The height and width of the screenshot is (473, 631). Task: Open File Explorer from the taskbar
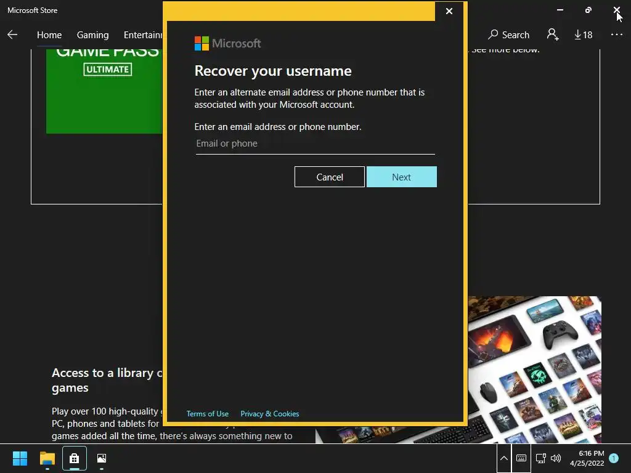(47, 458)
